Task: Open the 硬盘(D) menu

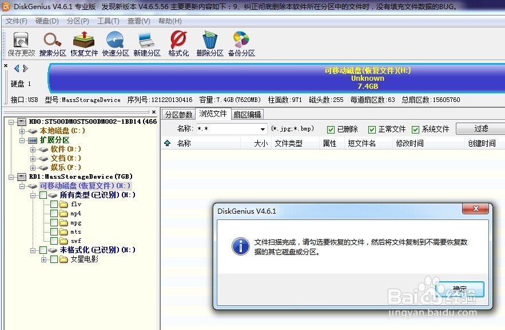Action: coord(47,21)
